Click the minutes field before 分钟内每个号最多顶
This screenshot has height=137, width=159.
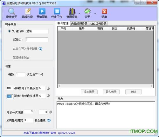[x=10, y=88]
